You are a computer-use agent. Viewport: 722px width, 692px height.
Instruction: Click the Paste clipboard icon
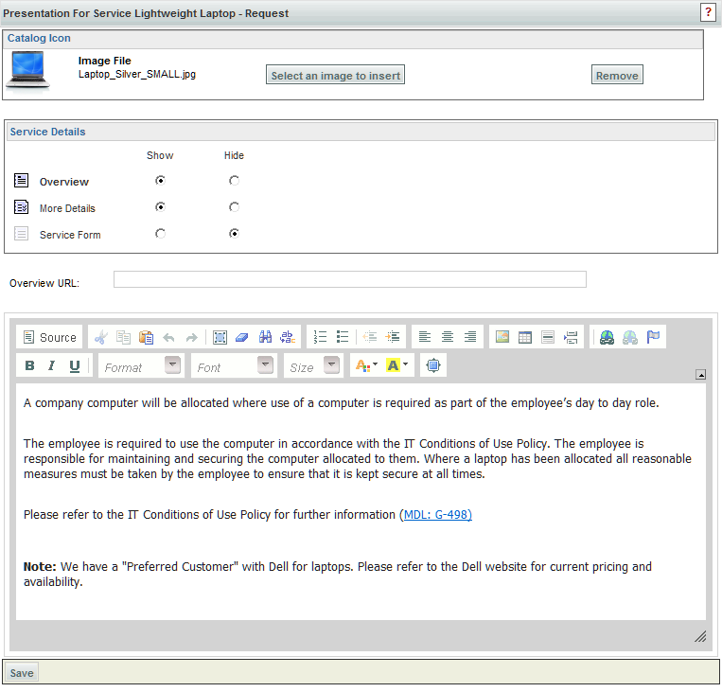tap(146, 337)
